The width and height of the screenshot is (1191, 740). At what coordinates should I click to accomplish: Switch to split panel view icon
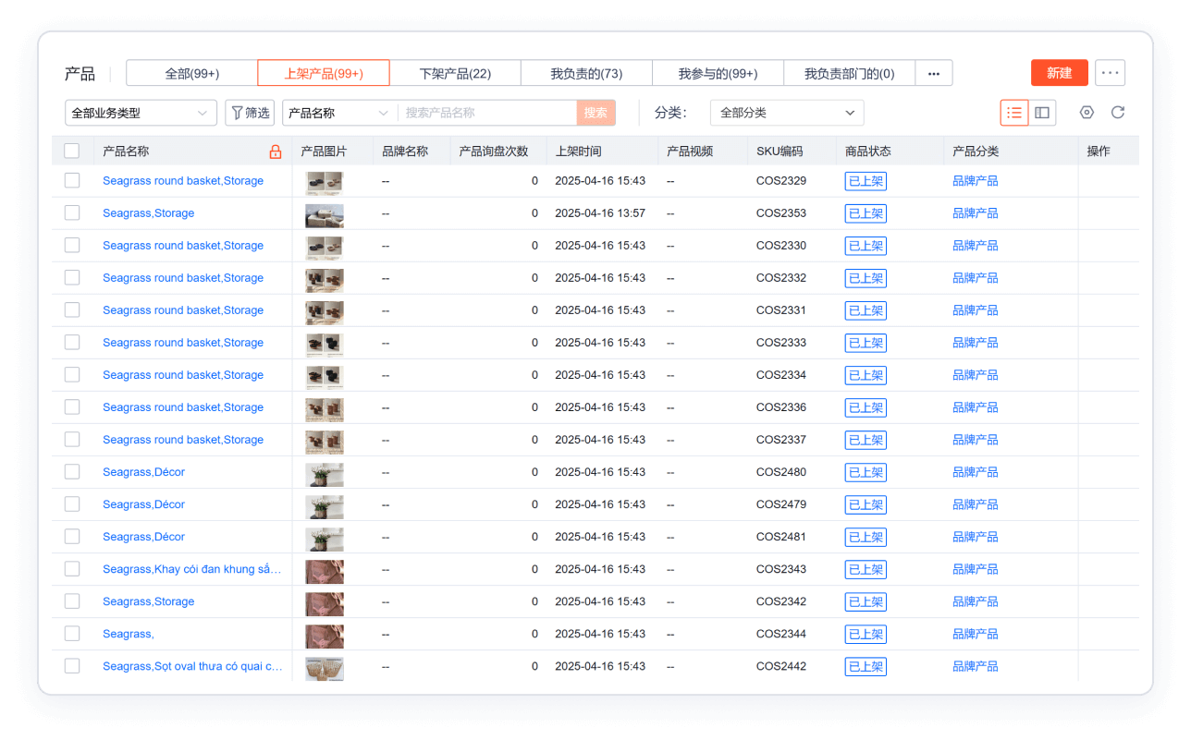pos(1042,113)
